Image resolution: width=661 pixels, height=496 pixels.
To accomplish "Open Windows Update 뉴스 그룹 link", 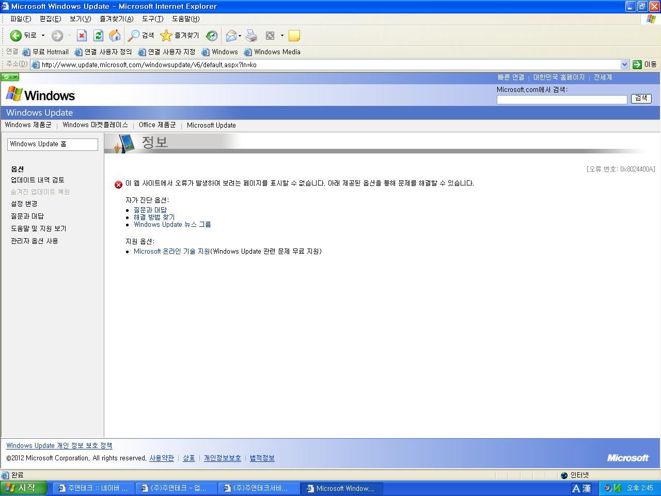I will tap(172, 224).
